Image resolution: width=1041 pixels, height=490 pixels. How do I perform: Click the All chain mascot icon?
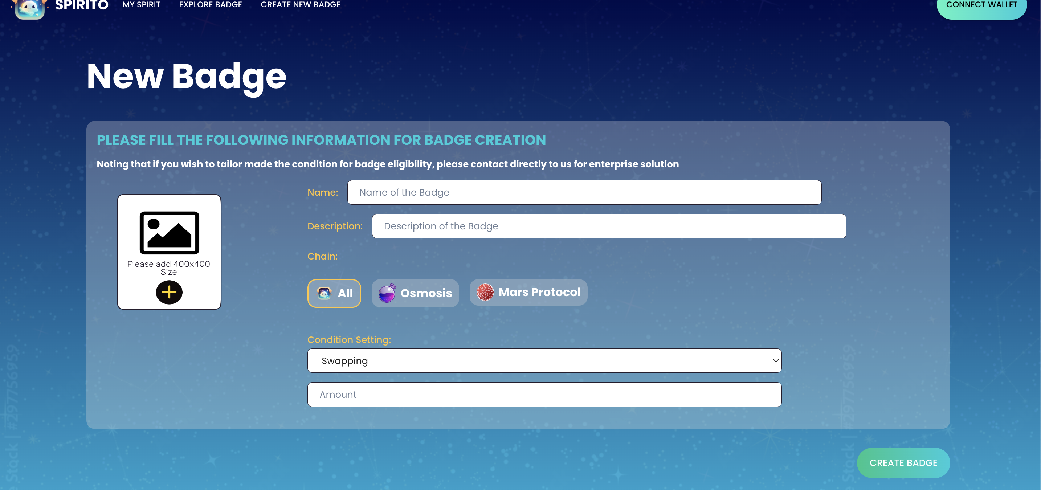click(x=324, y=293)
